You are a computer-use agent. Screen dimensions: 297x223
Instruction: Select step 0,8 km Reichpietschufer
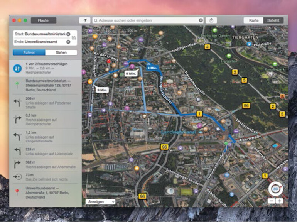[x=46, y=120]
